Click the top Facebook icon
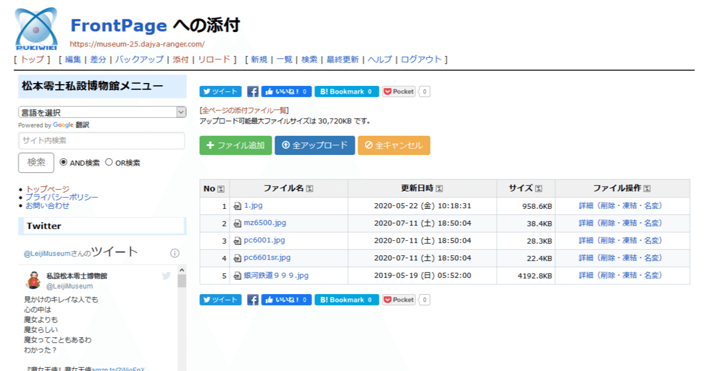 pyautogui.click(x=253, y=92)
